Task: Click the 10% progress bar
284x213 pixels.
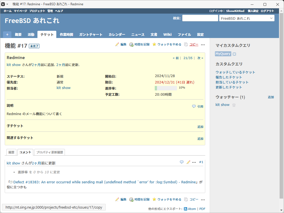Action: coord(166,88)
